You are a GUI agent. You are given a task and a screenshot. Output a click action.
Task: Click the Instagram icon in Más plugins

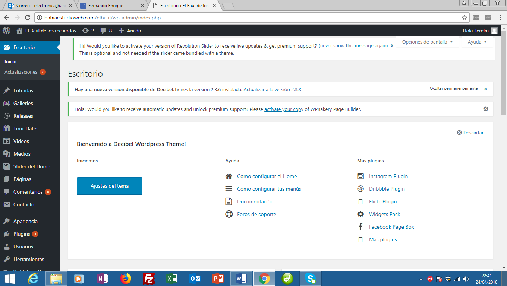[x=360, y=176]
